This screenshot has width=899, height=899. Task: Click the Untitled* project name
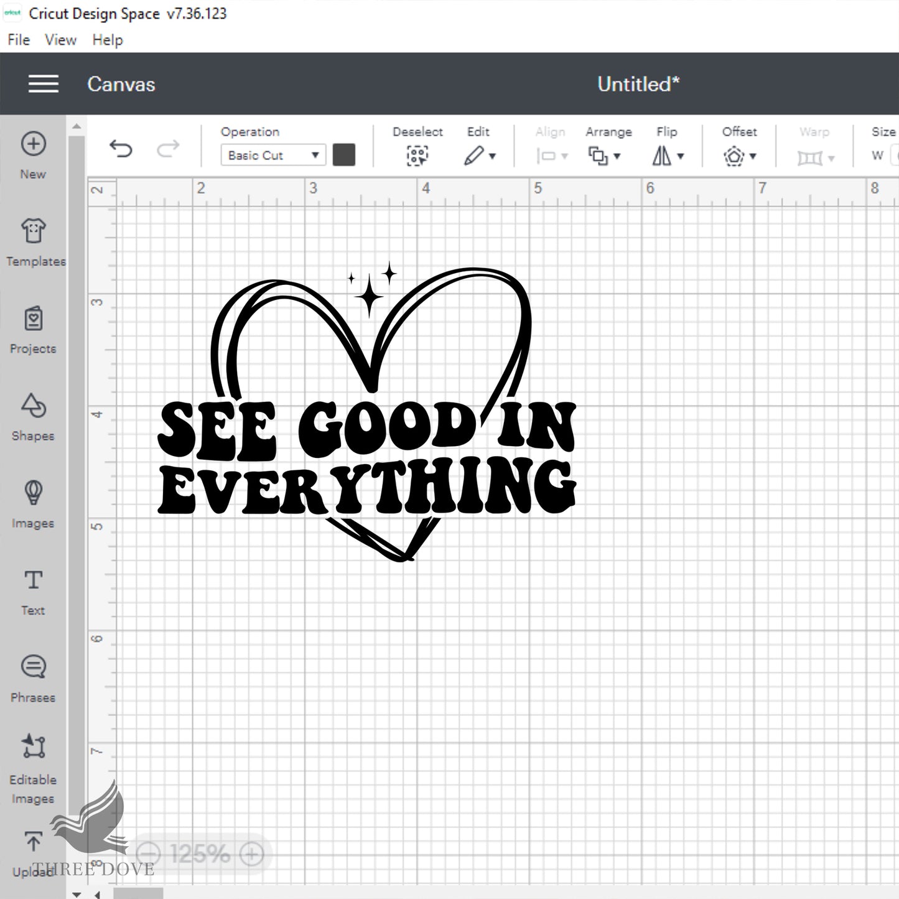point(639,84)
